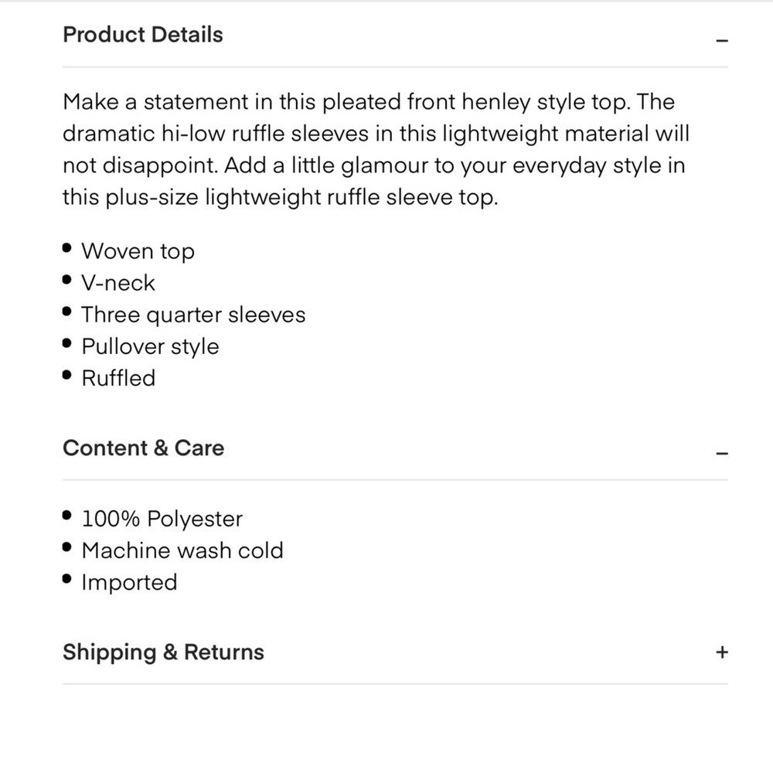This screenshot has width=773, height=773.
Task: Click the 'Pullover style' detail
Action: click(x=151, y=346)
